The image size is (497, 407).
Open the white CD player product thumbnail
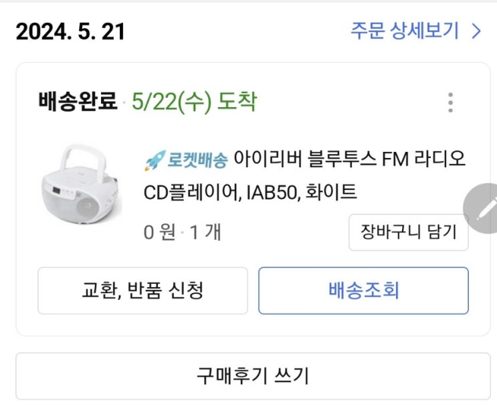(x=82, y=184)
